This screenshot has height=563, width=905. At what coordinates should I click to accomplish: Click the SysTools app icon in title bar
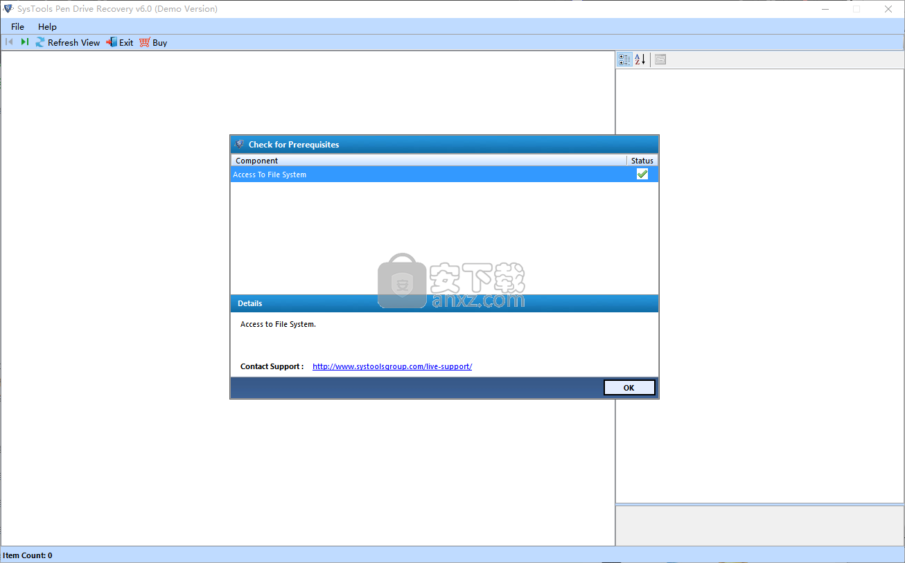coord(9,9)
